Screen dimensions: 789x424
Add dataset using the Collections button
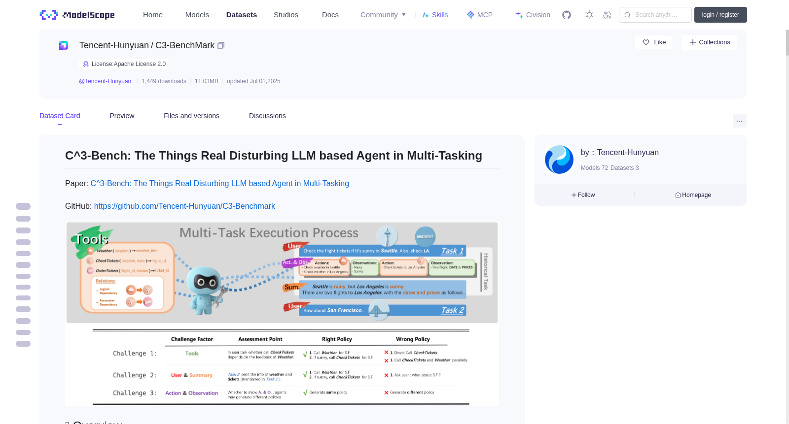[709, 42]
